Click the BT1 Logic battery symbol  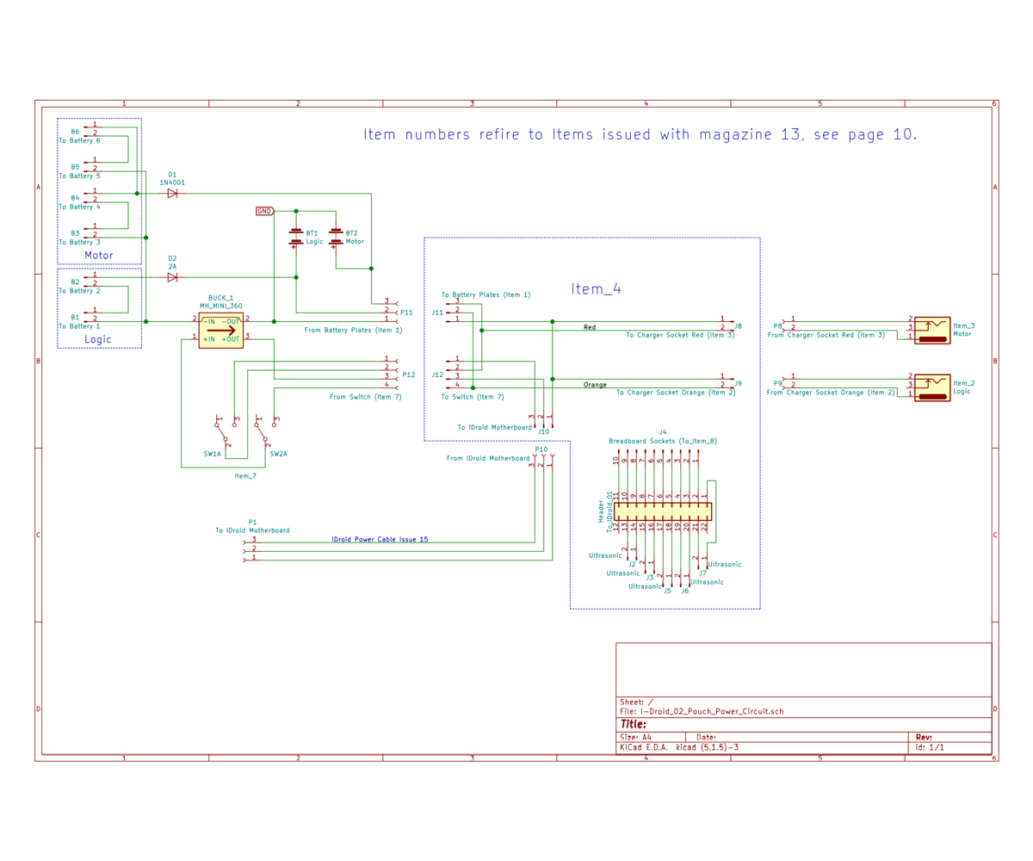tap(296, 238)
